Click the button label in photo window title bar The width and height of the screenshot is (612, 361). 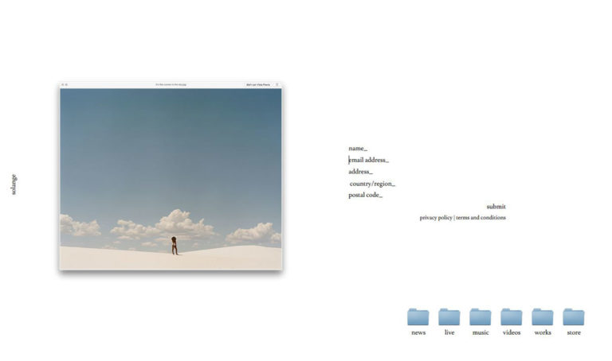point(257,84)
